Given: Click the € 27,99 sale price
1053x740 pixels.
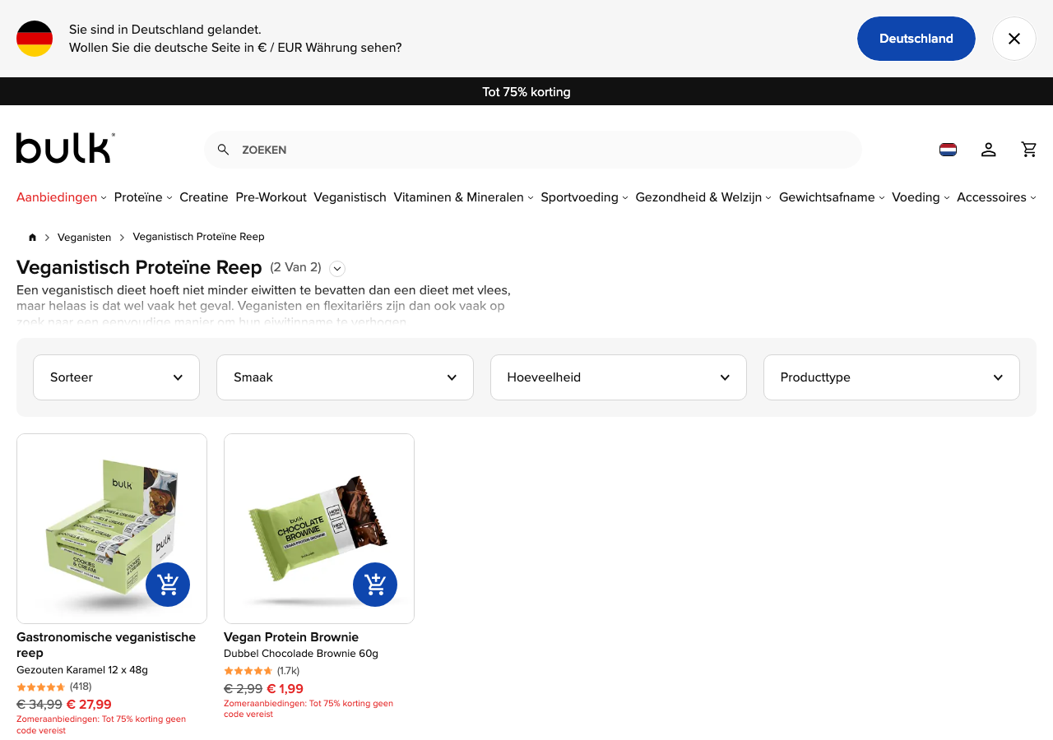Looking at the screenshot, I should 89,705.
